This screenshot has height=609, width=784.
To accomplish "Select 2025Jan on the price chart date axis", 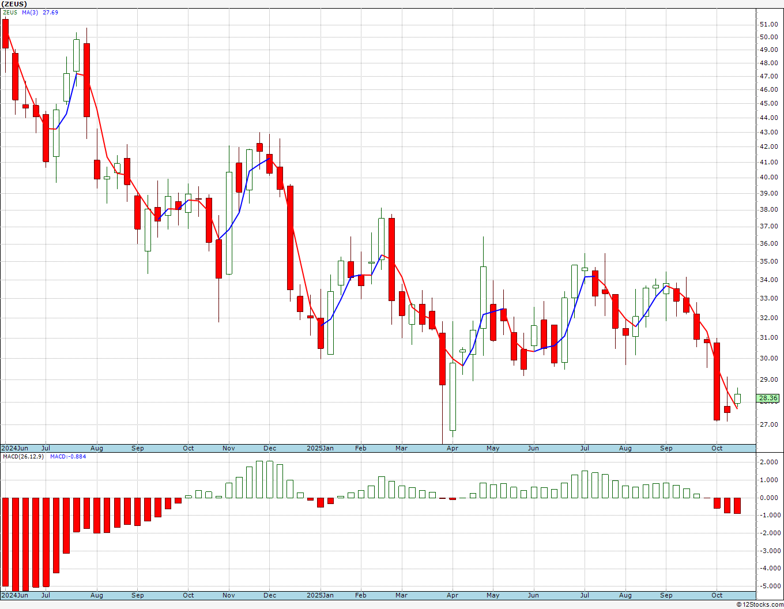I will click(x=320, y=448).
